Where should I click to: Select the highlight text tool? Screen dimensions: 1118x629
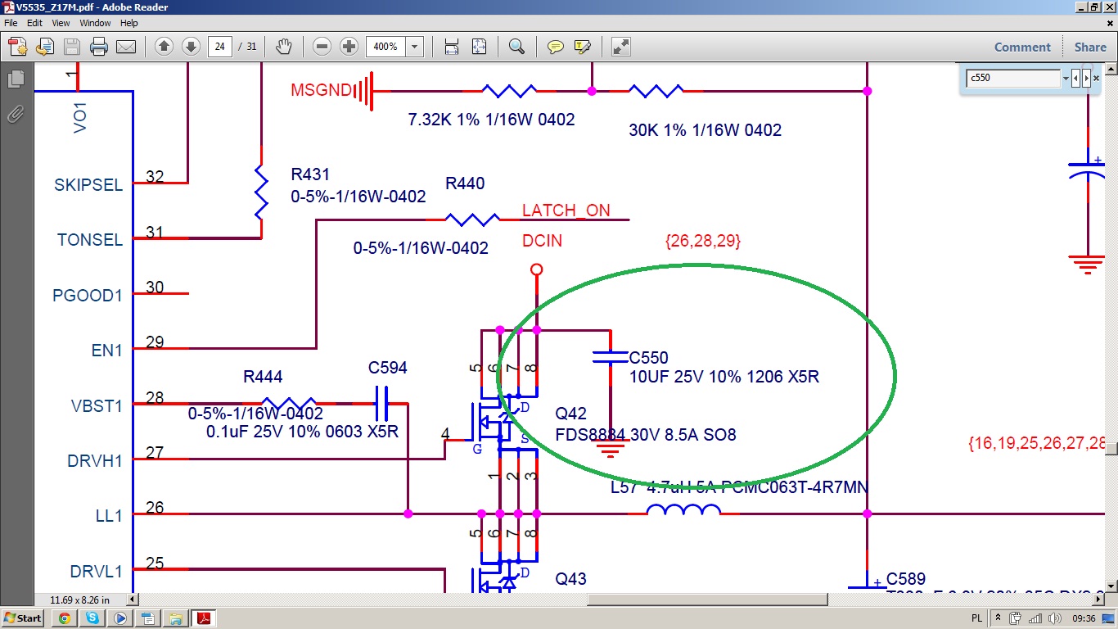(583, 47)
